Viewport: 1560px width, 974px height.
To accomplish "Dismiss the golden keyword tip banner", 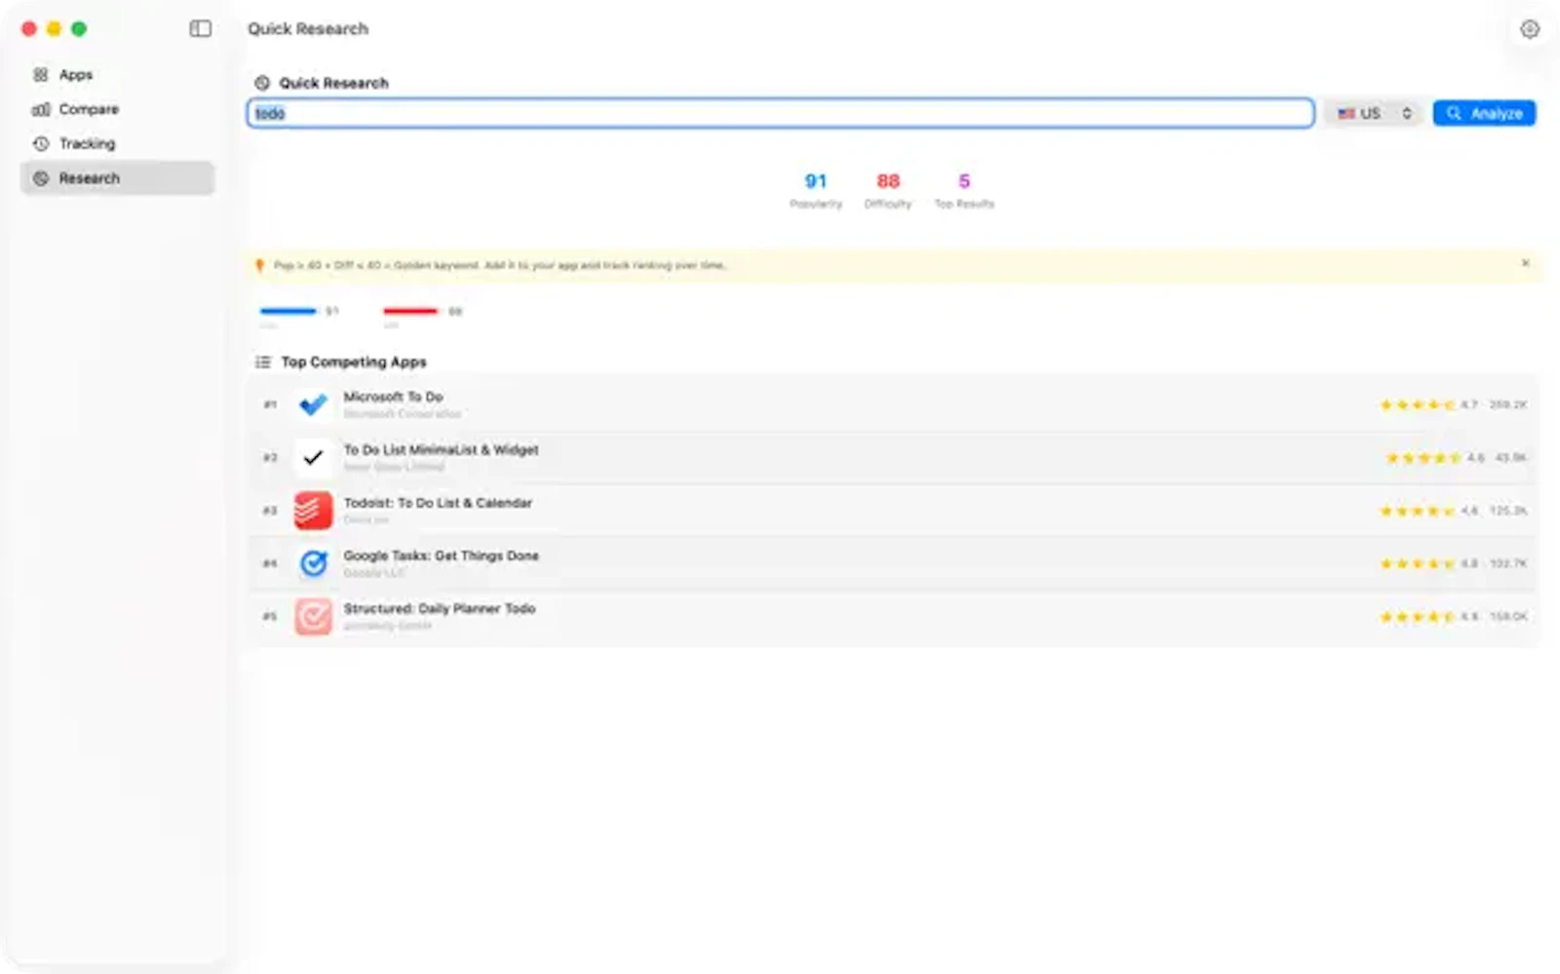I will [x=1525, y=263].
